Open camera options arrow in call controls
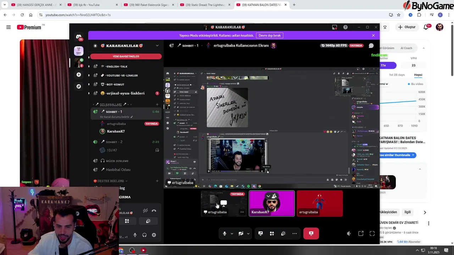 point(248,233)
